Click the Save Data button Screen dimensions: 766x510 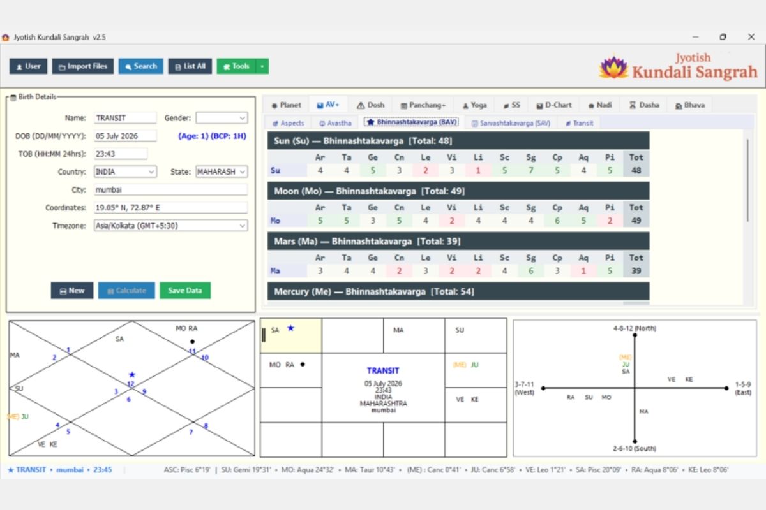pos(185,291)
